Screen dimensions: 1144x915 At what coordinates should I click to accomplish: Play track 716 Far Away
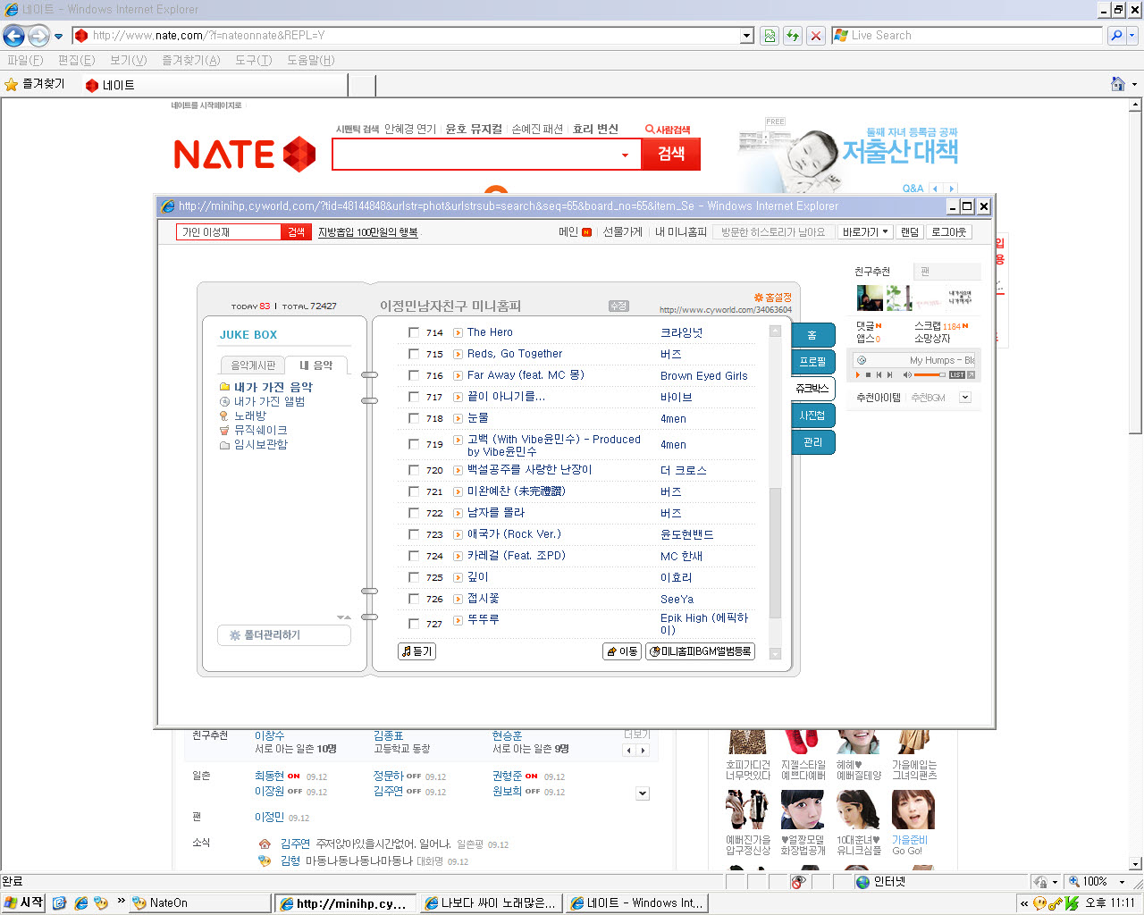(x=458, y=375)
